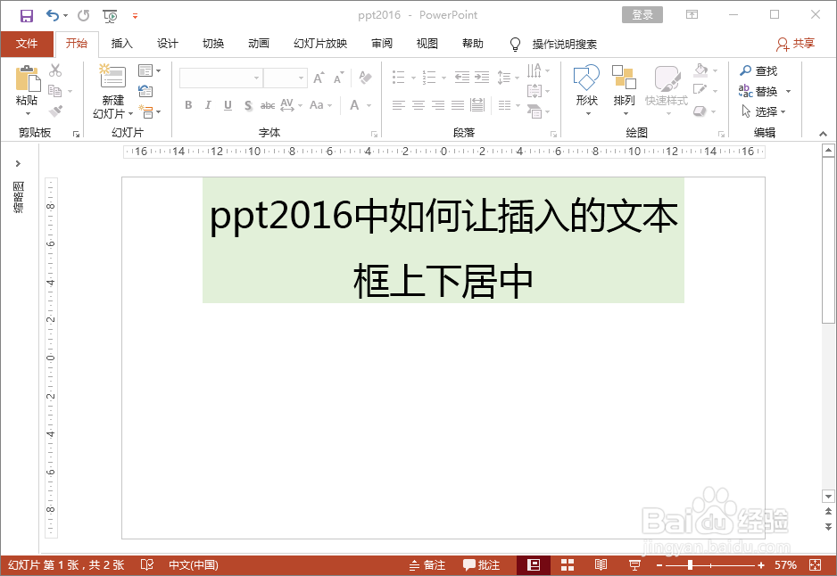This screenshot has width=837, height=576.
Task: Select the Format Painter brush
Action: click(55, 111)
